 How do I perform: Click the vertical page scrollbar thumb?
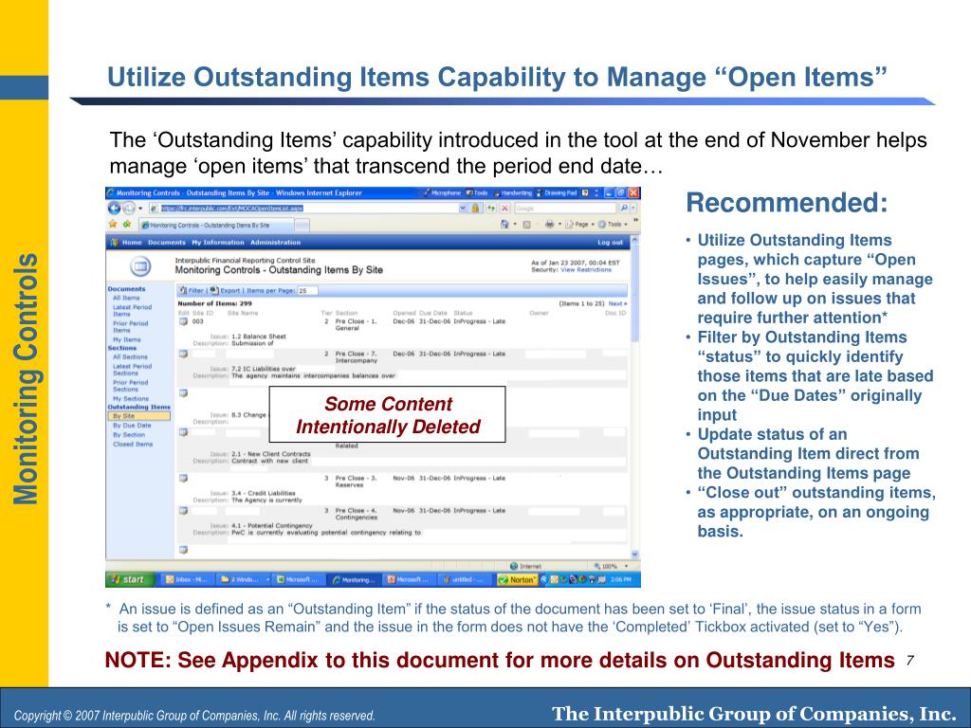(x=634, y=292)
